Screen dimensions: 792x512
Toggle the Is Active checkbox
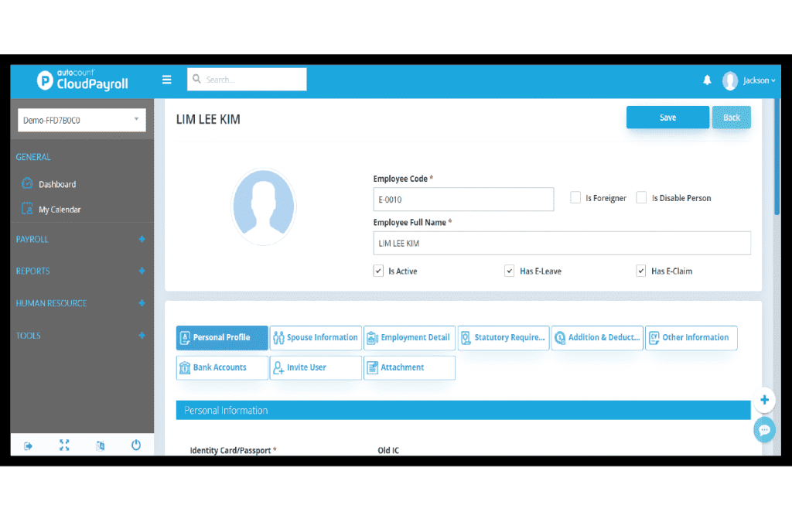378,271
